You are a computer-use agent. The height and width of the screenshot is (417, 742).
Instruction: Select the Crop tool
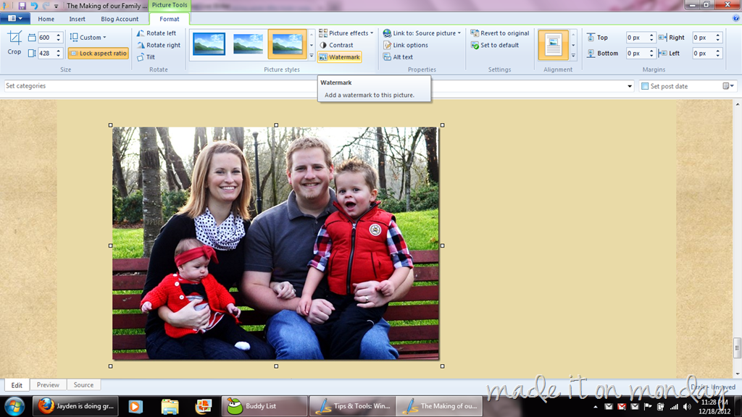[x=14, y=43]
